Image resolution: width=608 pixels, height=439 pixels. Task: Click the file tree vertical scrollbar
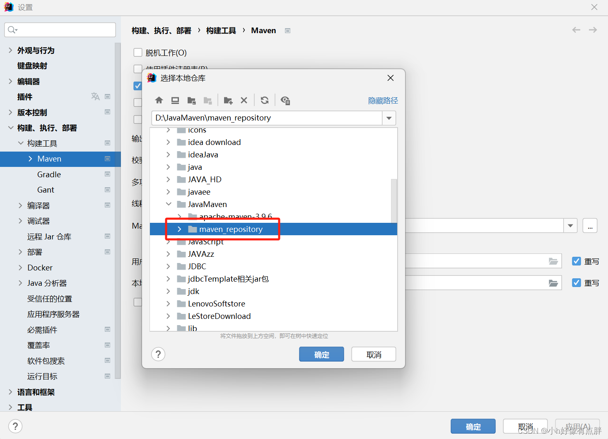(x=394, y=201)
